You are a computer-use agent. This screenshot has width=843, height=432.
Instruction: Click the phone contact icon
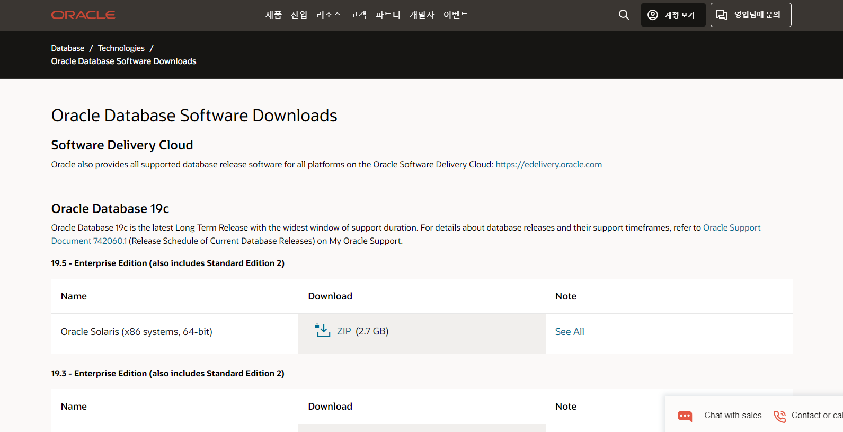[x=780, y=416]
